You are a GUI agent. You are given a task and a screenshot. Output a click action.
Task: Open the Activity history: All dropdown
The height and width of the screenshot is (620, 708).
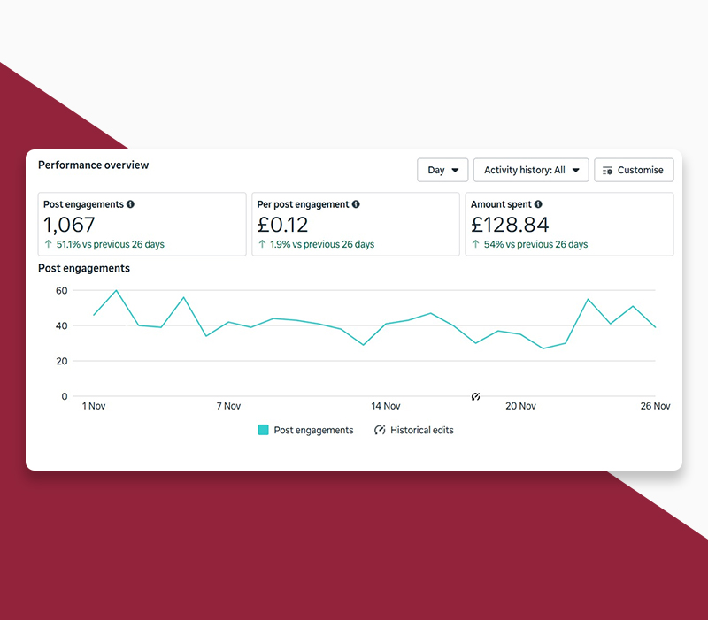coord(531,170)
